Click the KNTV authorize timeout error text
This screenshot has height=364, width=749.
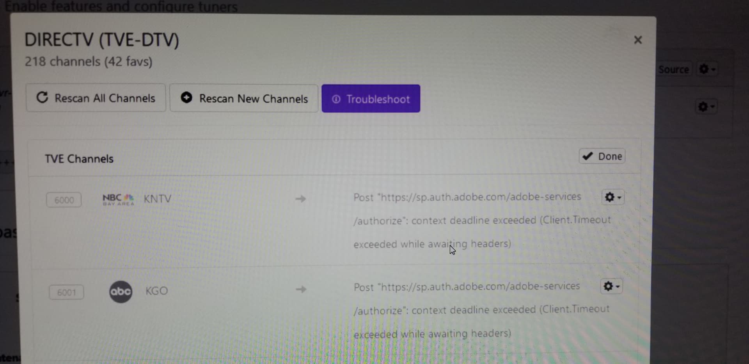pyautogui.click(x=481, y=220)
